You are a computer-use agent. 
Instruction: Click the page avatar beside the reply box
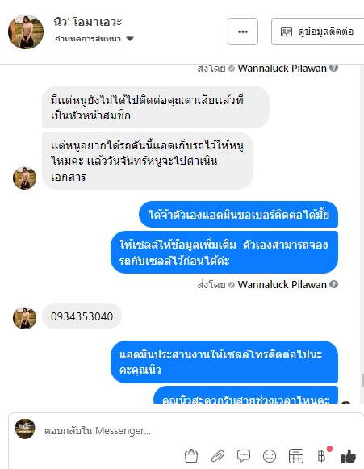coord(25,429)
